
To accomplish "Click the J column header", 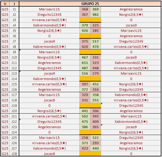I will tap(14, 4).
